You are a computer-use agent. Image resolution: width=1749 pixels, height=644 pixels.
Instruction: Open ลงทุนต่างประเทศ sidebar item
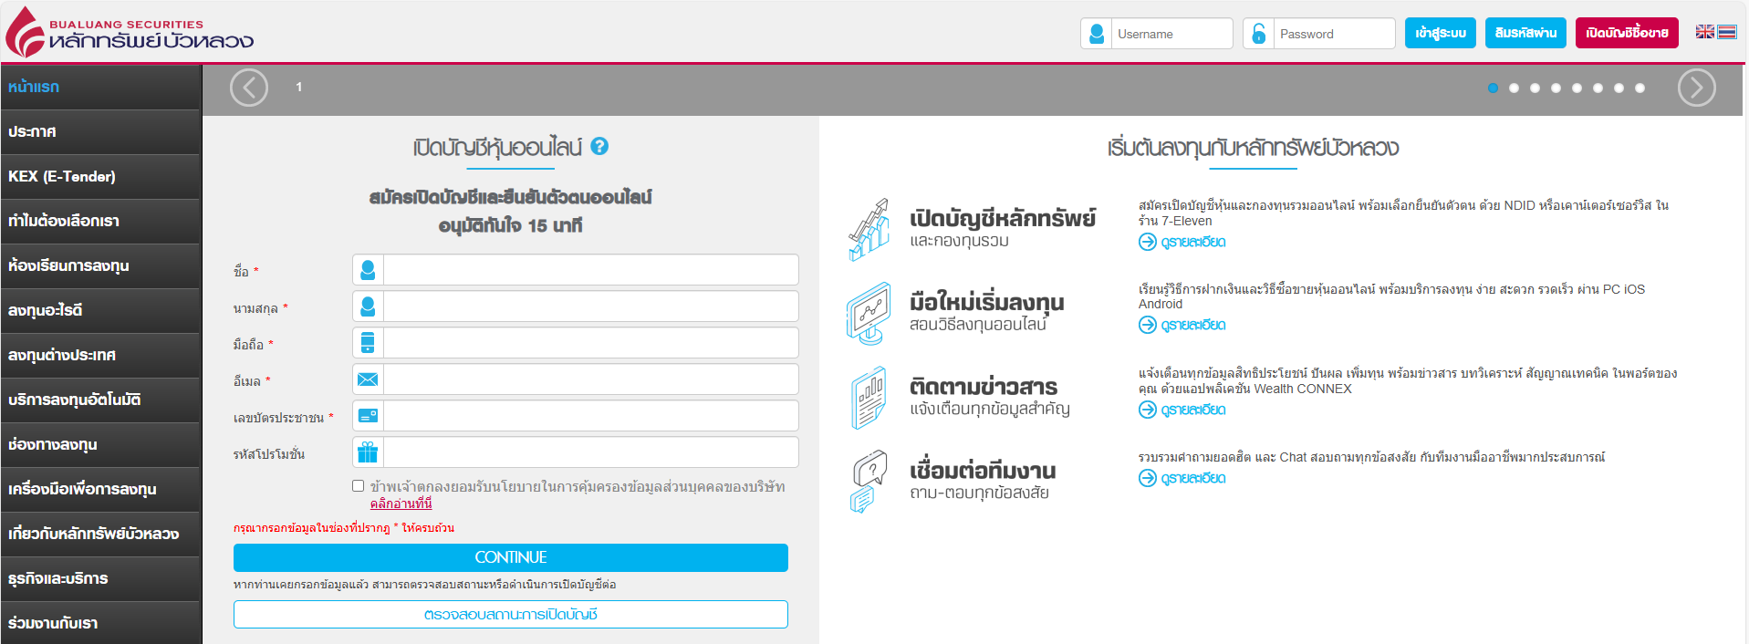coord(100,356)
